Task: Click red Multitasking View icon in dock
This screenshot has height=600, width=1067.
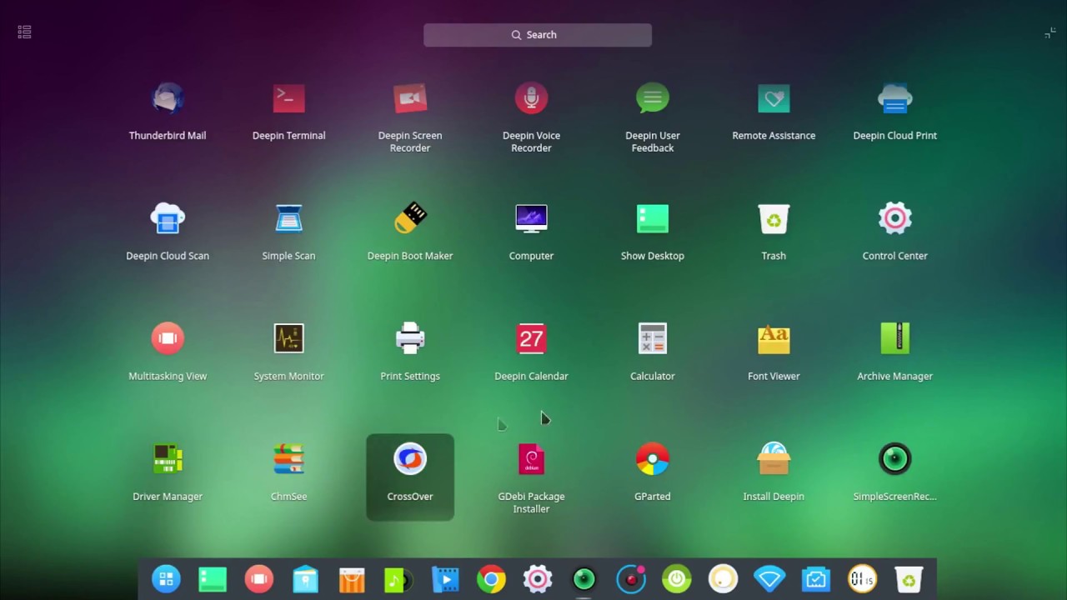Action: click(x=259, y=579)
